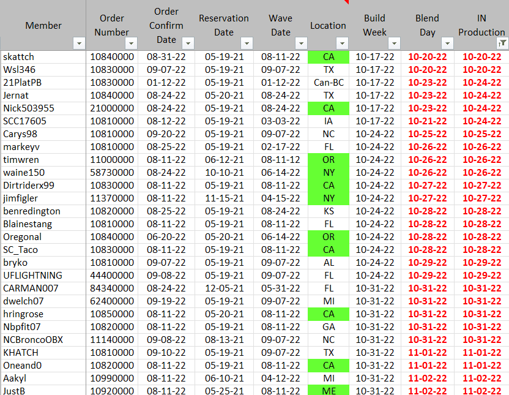The image size is (509, 395).
Task: Open the Member column filter dropdown
Action: click(78, 43)
